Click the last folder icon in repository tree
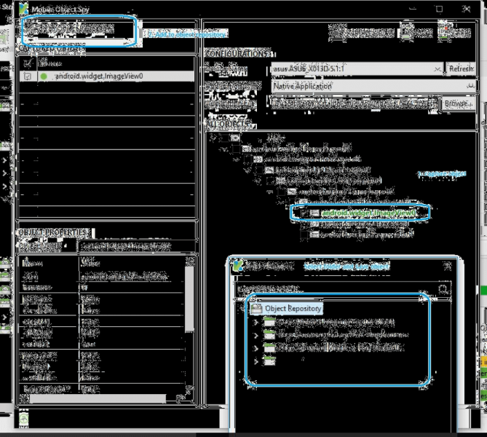487x437 pixels. point(269,361)
